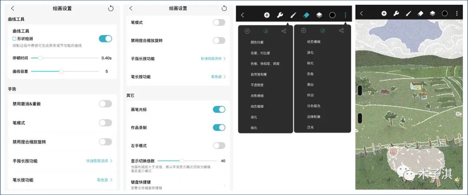Turn off the 作品录制 switch
This screenshot has width=468, height=195.
(219, 128)
